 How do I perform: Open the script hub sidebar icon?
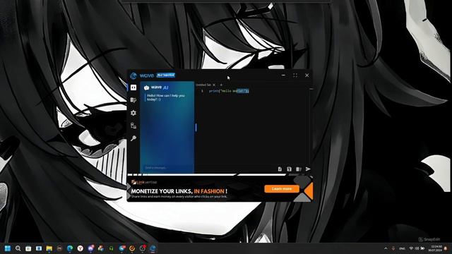[133, 100]
